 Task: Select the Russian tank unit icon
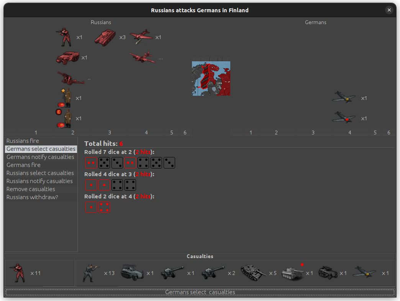(105, 37)
